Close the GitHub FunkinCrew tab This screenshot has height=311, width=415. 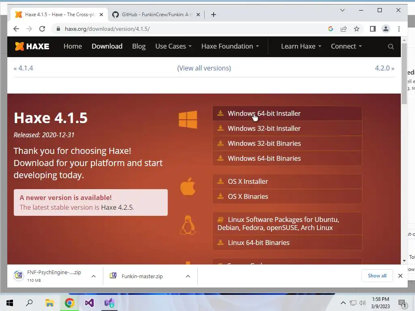coord(198,15)
